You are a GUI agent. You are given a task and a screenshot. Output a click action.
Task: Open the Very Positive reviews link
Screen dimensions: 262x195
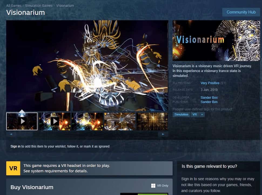click(210, 83)
